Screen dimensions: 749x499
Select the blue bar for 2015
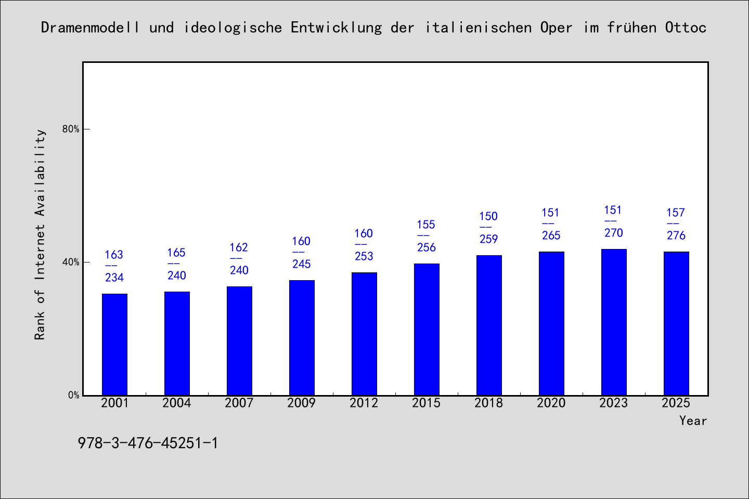(x=427, y=329)
